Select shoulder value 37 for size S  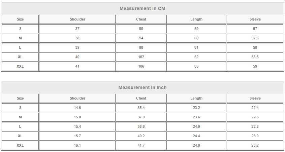tap(77, 29)
